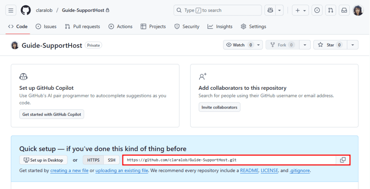370x189 pixels.
Task: Open the claralob owner profile link
Action: click(44, 10)
